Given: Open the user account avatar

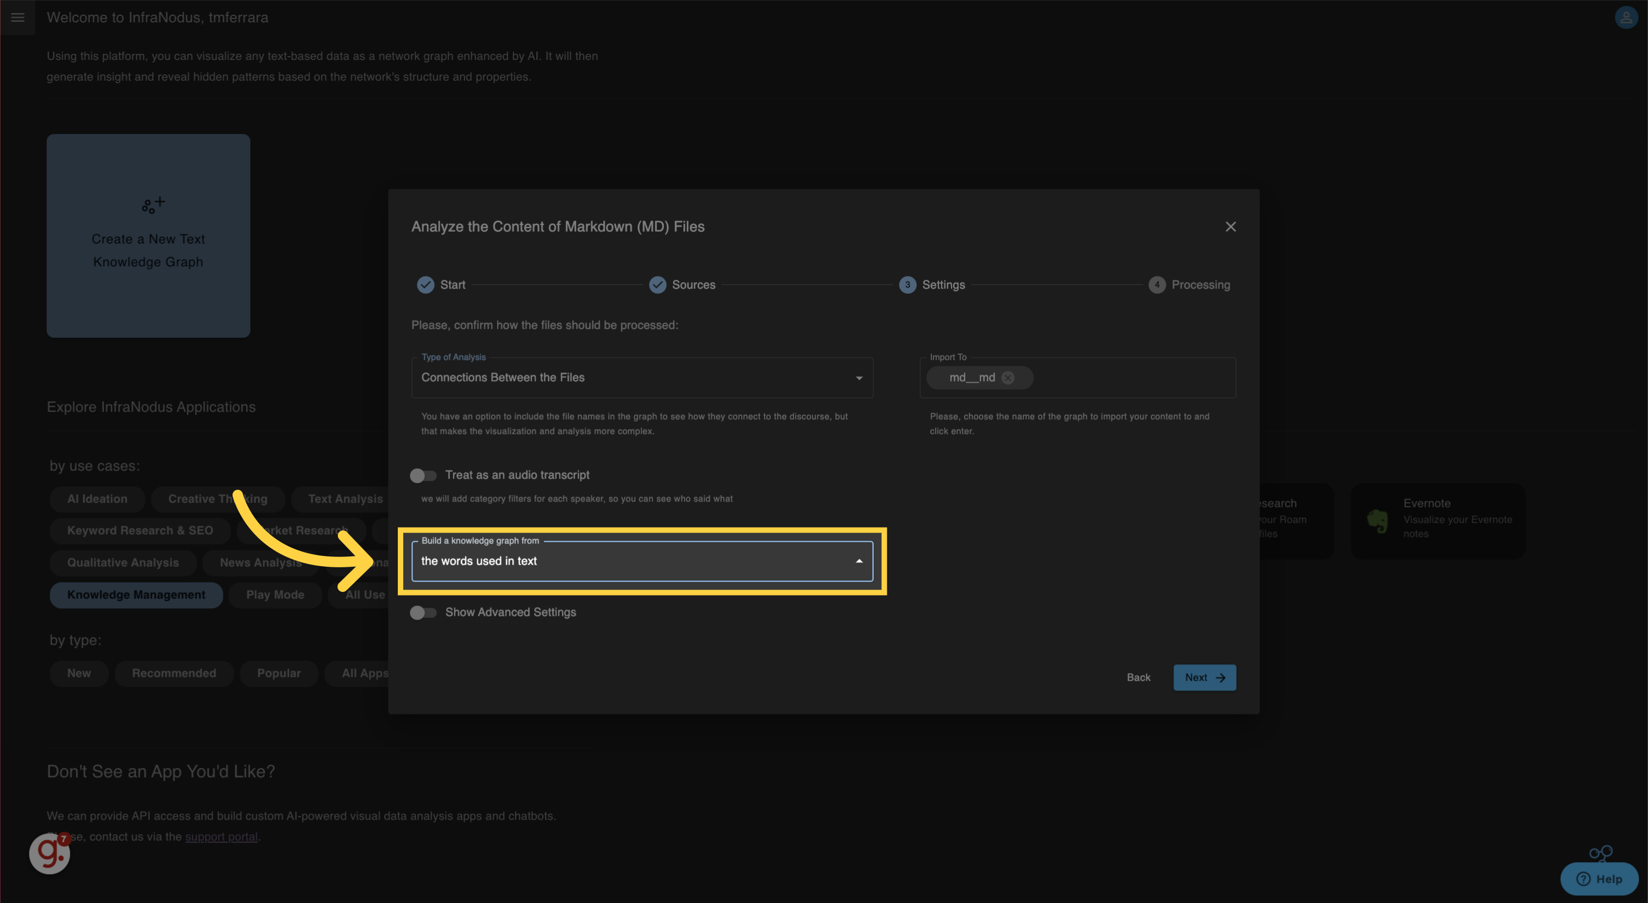Looking at the screenshot, I should coord(1626,17).
